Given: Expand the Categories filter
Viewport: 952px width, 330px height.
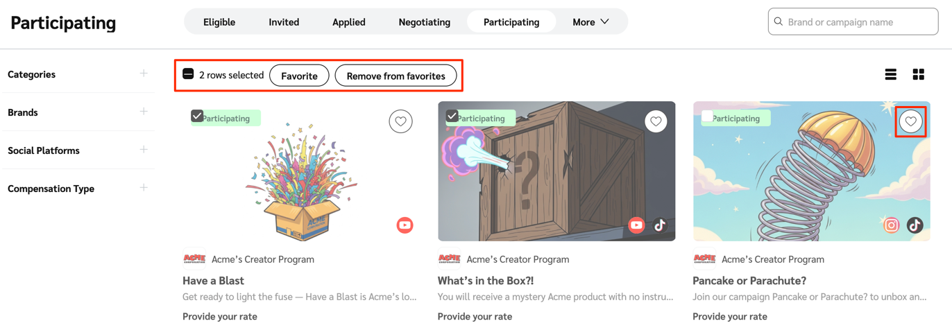Looking at the screenshot, I should click(x=144, y=73).
